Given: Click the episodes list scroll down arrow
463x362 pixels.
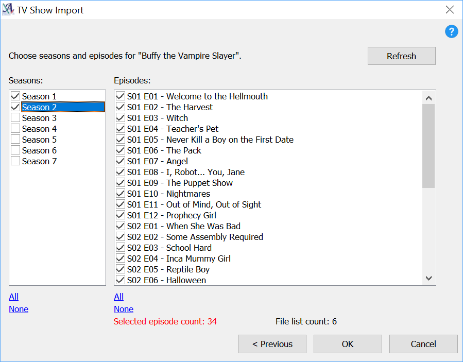Looking at the screenshot, I should point(428,278).
